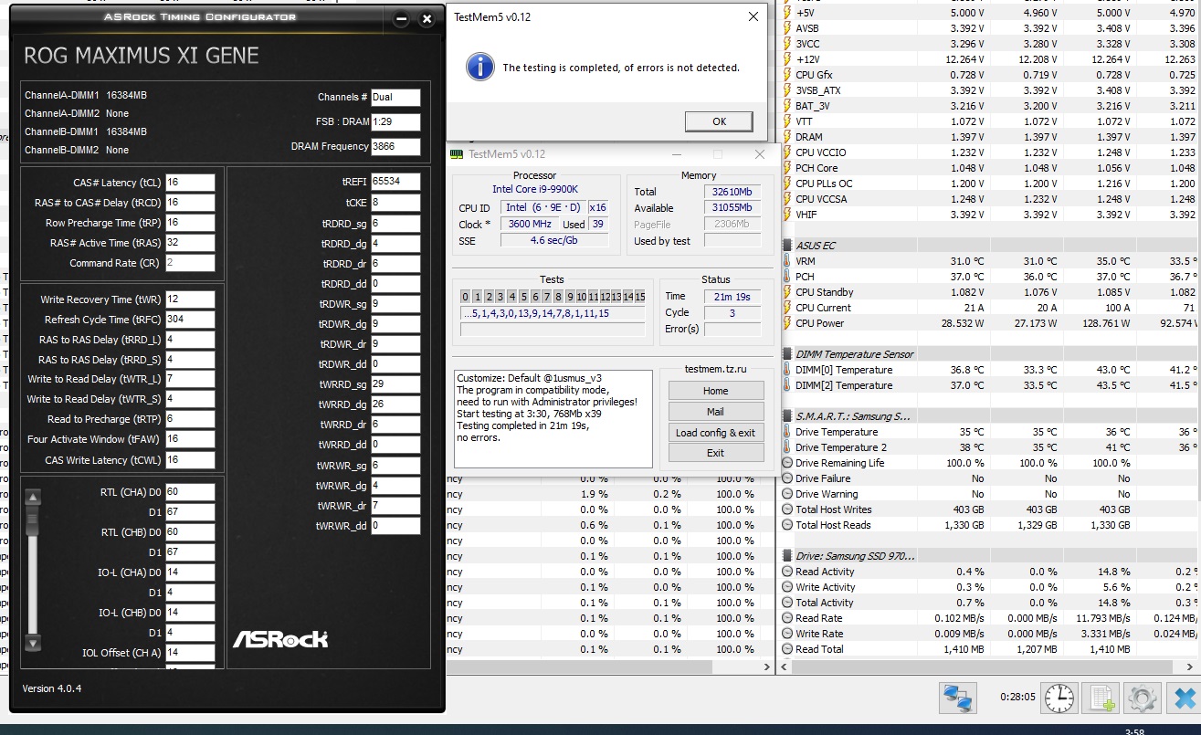Click the Drive Samsung SSD 970 group icon
Viewport: 1201px width, 735px height.
[787, 556]
